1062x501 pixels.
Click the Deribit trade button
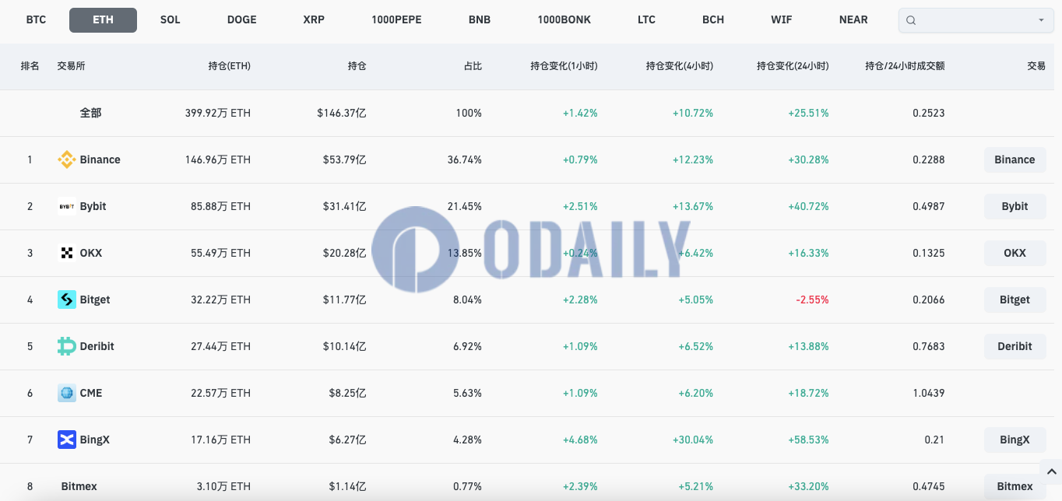point(1015,346)
